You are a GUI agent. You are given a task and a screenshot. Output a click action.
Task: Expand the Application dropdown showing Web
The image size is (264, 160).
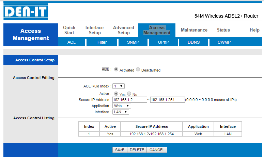click(x=122, y=106)
